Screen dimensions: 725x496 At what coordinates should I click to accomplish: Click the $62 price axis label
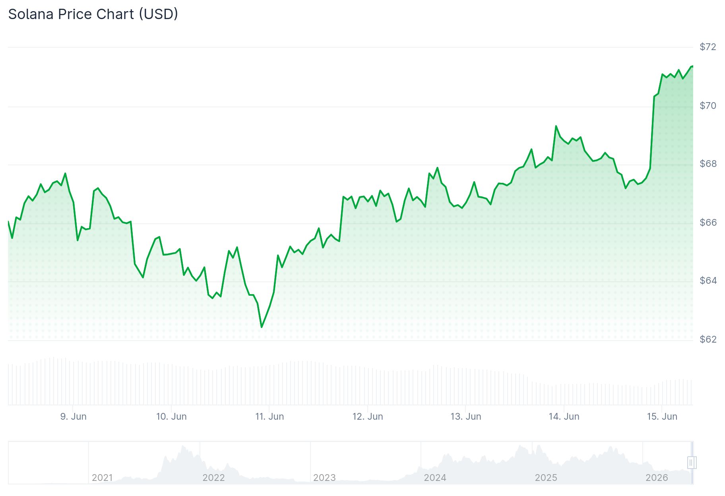[708, 339]
